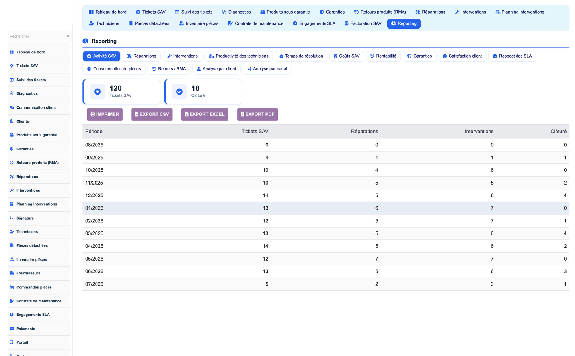Click the checkmark icon on Clôturé card
This screenshot has width=575, height=356.
pos(179,91)
